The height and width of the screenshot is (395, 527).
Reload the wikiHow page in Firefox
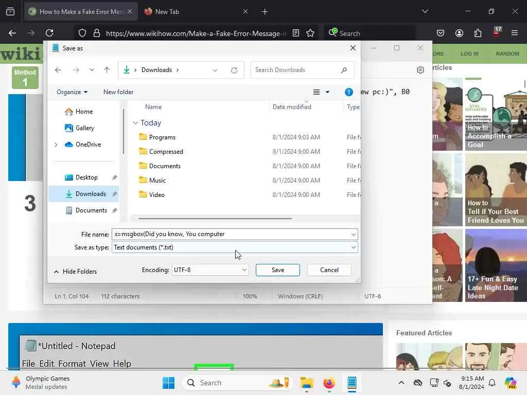[49, 33]
